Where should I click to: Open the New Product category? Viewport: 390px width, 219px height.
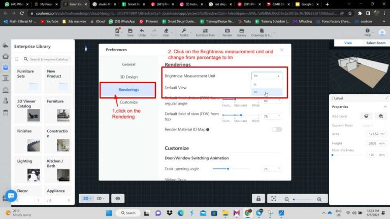(x=57, y=80)
